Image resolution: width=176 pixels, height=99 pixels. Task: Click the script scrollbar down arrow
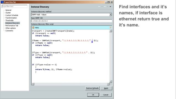[x=111, y=81]
